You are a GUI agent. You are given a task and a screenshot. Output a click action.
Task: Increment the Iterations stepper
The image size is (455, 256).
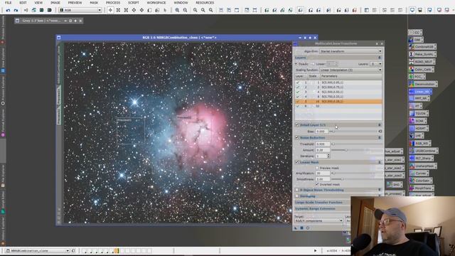click(328, 155)
